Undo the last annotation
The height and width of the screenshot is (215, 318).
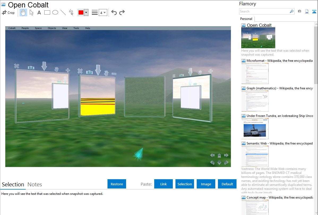[114, 12]
